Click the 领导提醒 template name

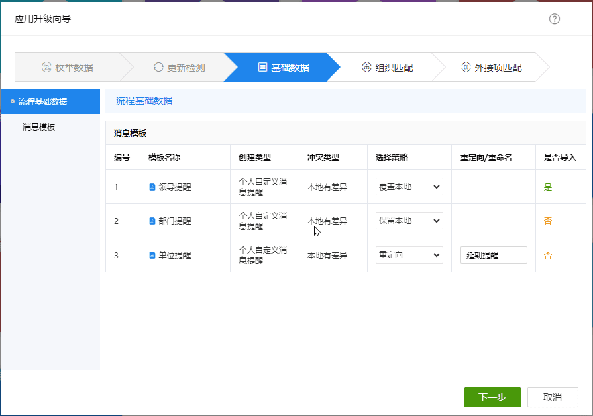click(174, 187)
